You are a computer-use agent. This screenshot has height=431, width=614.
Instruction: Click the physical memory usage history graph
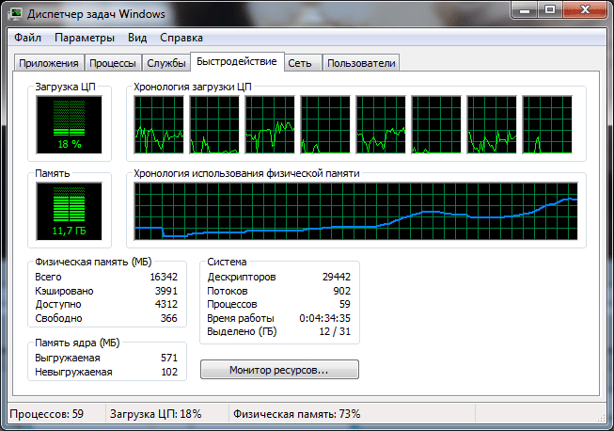356,211
